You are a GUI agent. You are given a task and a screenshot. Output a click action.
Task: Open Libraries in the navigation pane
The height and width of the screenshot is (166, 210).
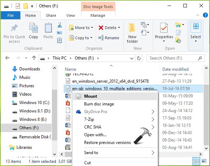click(x=24, y=147)
